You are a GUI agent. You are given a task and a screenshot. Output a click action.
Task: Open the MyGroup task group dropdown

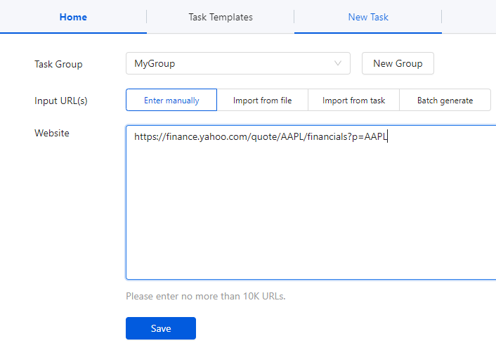click(x=238, y=63)
